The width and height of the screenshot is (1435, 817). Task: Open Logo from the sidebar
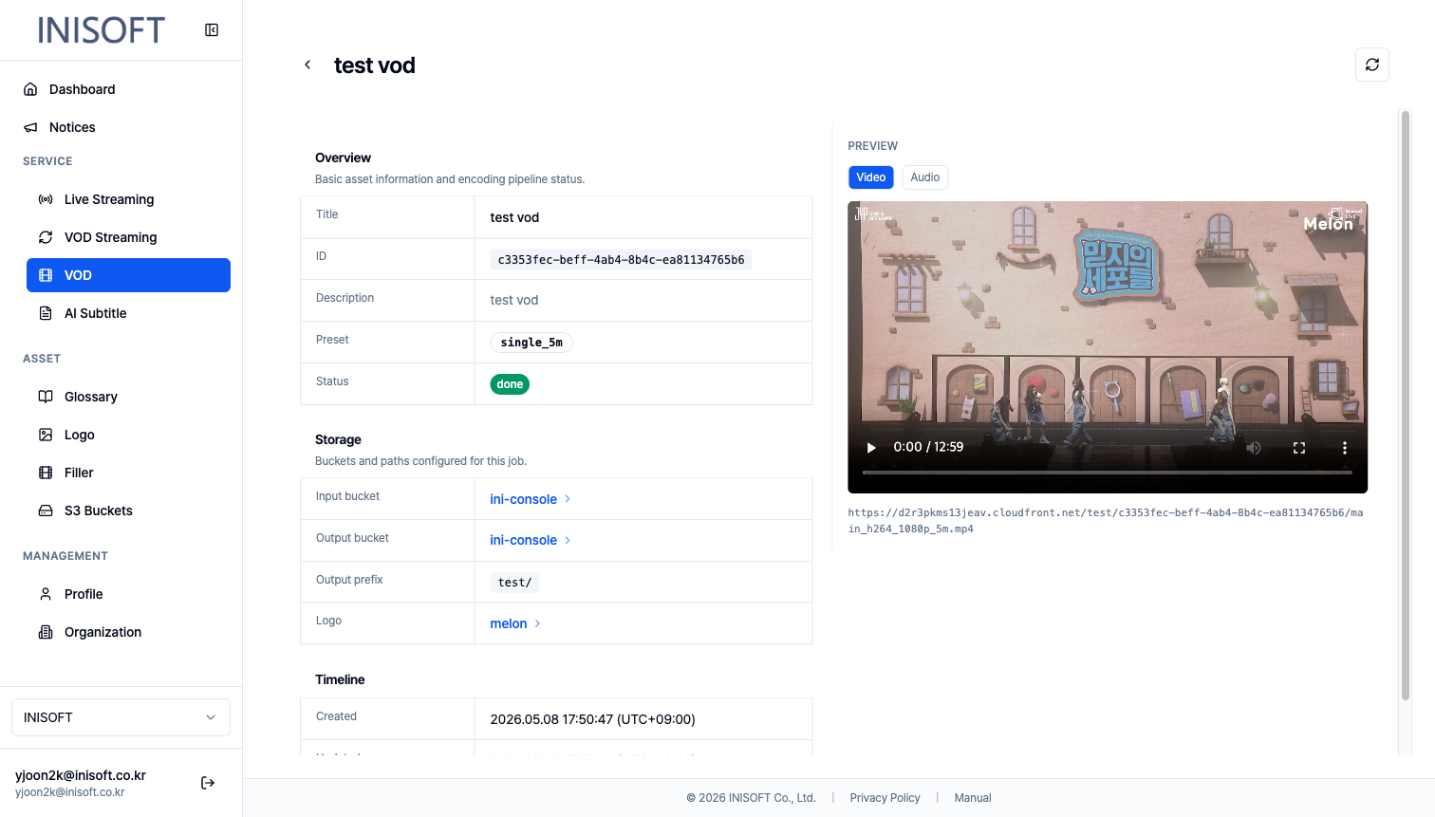pos(128,435)
